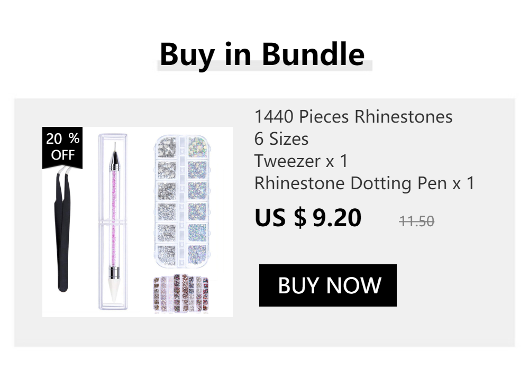Click the "Buy in Bundle" heading
529x370 pixels.
[262, 54]
